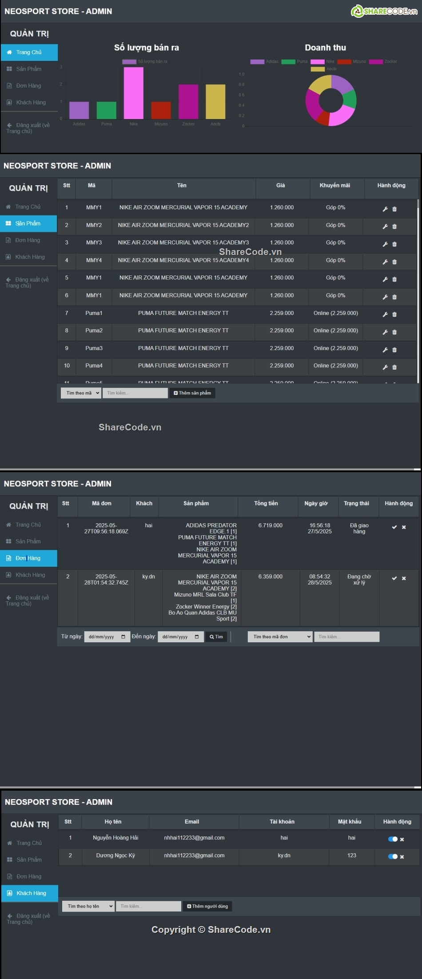Delete product row 1 MMY1 with trash icon
422x979 pixels.
pyautogui.click(x=394, y=209)
